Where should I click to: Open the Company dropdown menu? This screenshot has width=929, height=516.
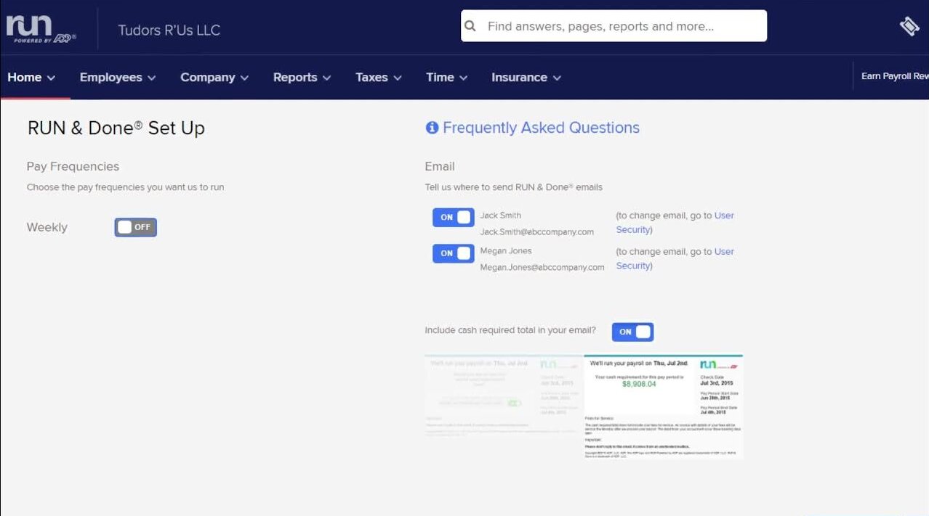pyautogui.click(x=214, y=78)
